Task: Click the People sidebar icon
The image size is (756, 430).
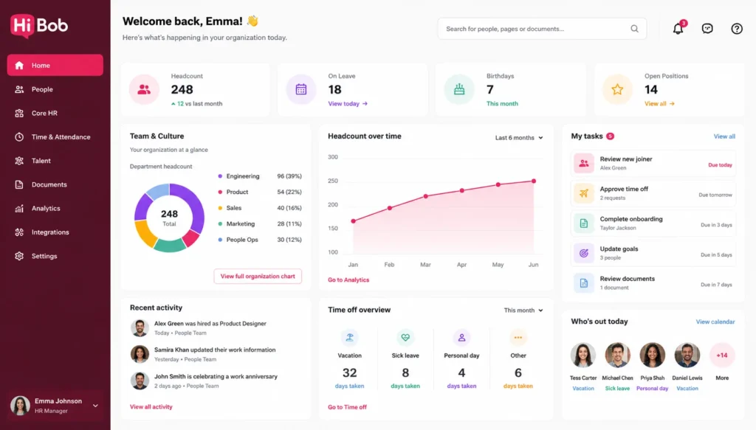Action: coord(19,89)
